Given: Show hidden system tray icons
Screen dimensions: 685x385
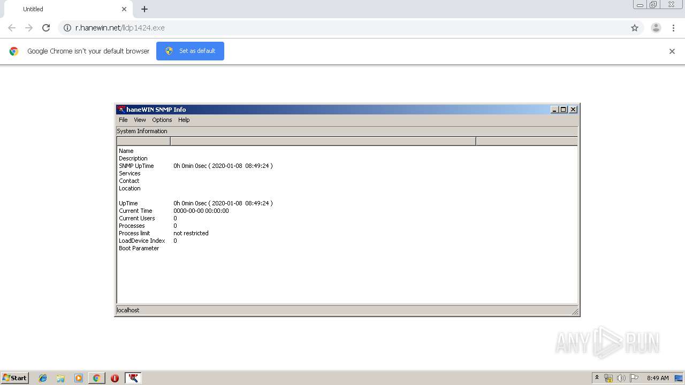Looking at the screenshot, I should (x=597, y=378).
